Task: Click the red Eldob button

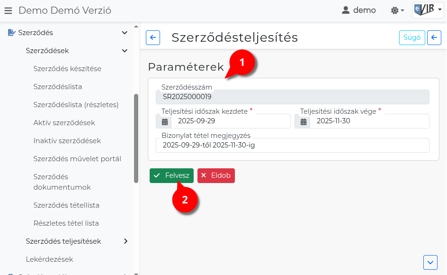Action: 216,175
